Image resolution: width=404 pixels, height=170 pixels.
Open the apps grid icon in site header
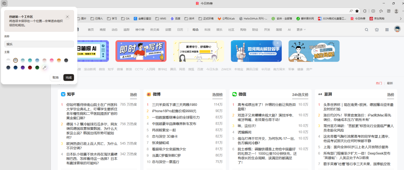387,30
